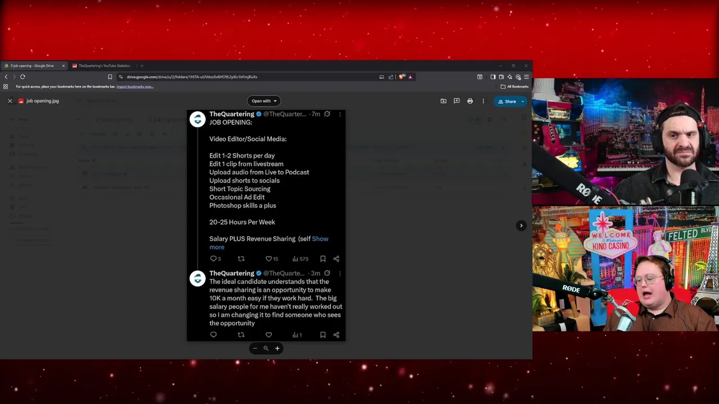
Task: Click the install app icon in address bar
Action: pyautogui.click(x=381, y=77)
